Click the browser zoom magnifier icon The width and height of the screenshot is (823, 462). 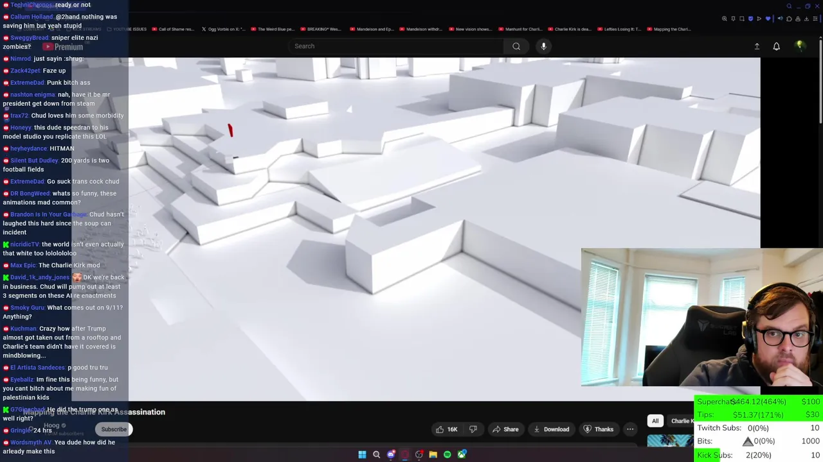725,19
